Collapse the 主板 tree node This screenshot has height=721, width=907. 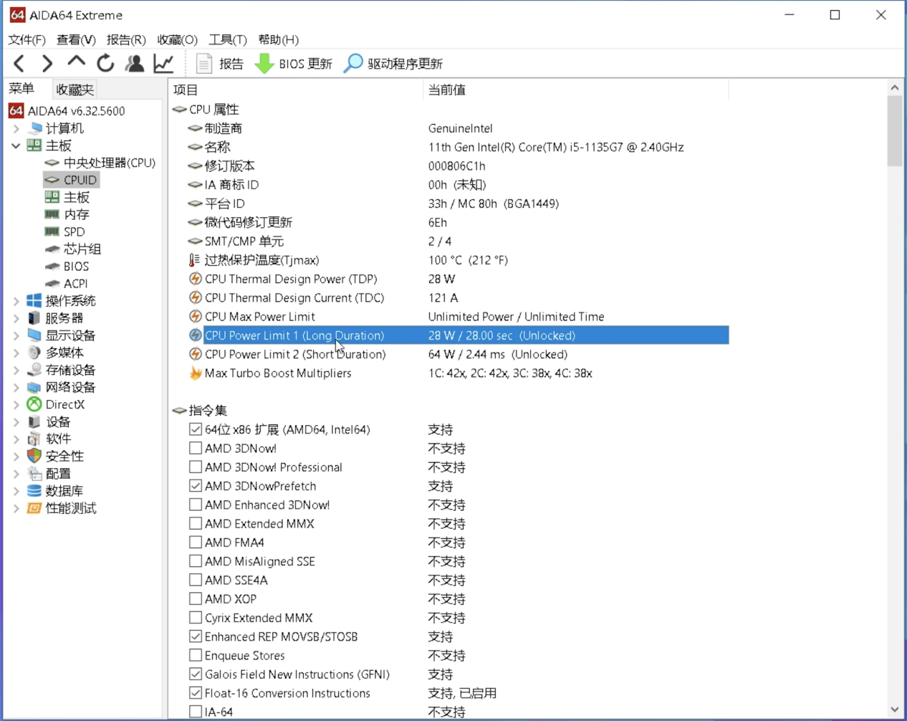pyautogui.click(x=16, y=145)
